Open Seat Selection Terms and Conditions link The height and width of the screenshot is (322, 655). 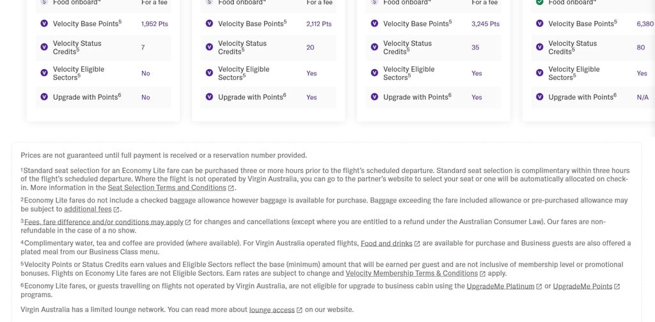coord(167,188)
